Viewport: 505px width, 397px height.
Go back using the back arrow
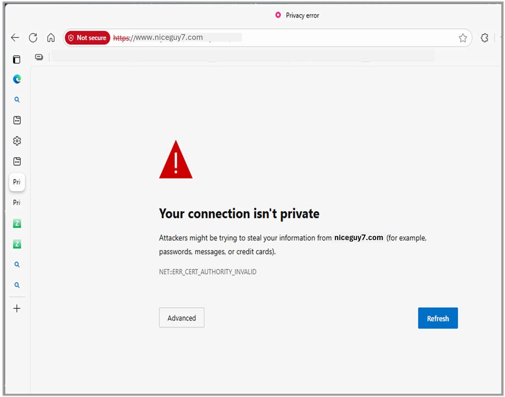click(x=15, y=38)
